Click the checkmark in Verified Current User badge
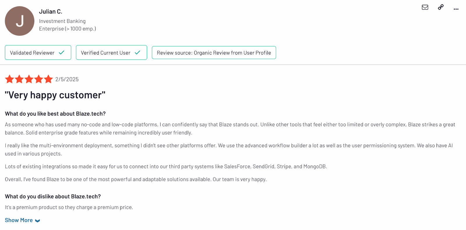Screen dimensions: 466x230 click(x=137, y=52)
